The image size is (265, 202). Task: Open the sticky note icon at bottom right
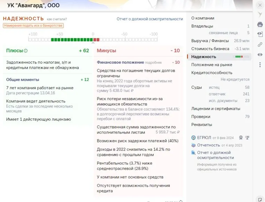pyautogui.click(x=260, y=199)
